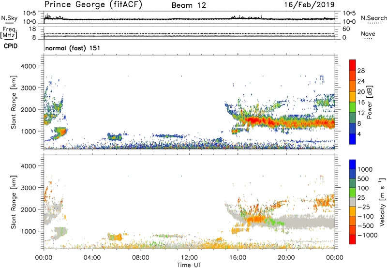Select the "Beam 12" heading
387x268 pixels.
click(189, 5)
